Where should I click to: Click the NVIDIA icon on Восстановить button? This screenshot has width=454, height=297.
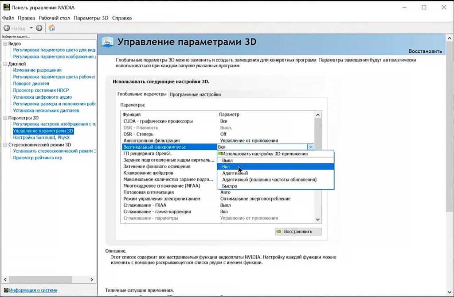(278, 231)
